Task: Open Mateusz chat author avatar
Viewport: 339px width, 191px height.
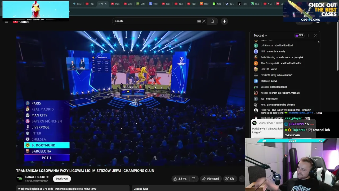Action: pos(256,81)
